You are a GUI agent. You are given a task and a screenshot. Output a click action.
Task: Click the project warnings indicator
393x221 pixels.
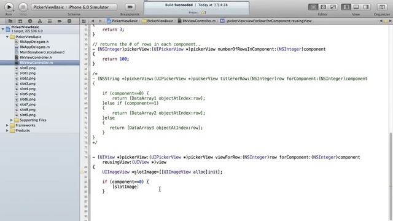coord(203,12)
